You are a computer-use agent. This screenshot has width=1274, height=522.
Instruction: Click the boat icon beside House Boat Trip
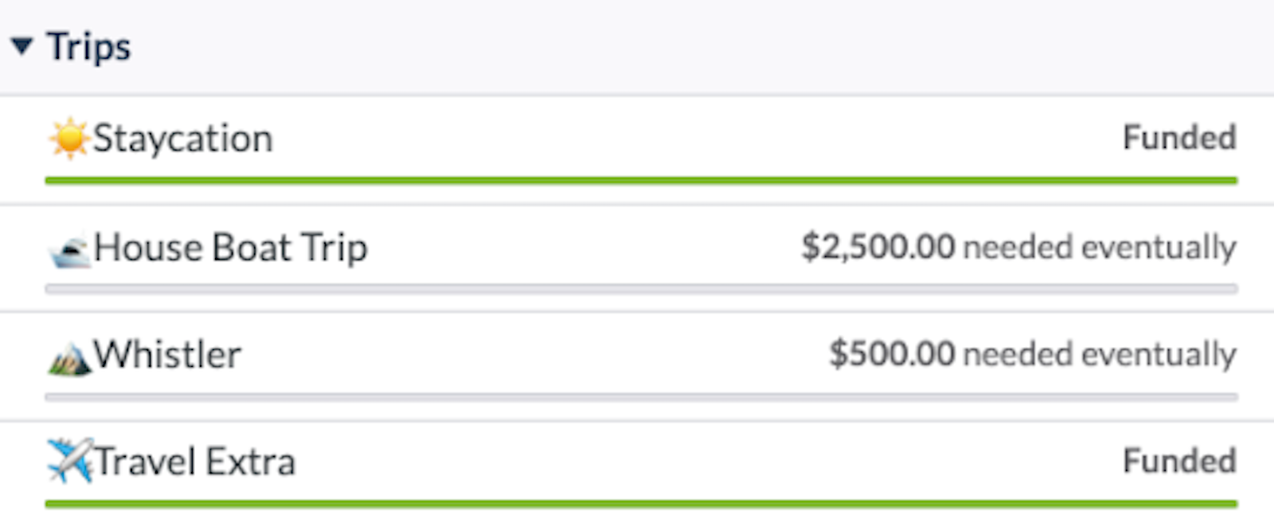tap(69, 251)
